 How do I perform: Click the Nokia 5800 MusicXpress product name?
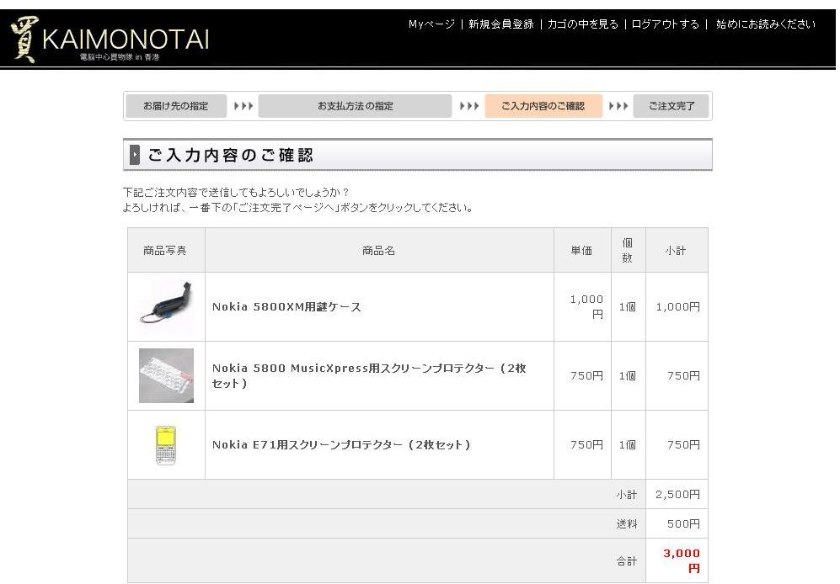pyautogui.click(x=369, y=375)
